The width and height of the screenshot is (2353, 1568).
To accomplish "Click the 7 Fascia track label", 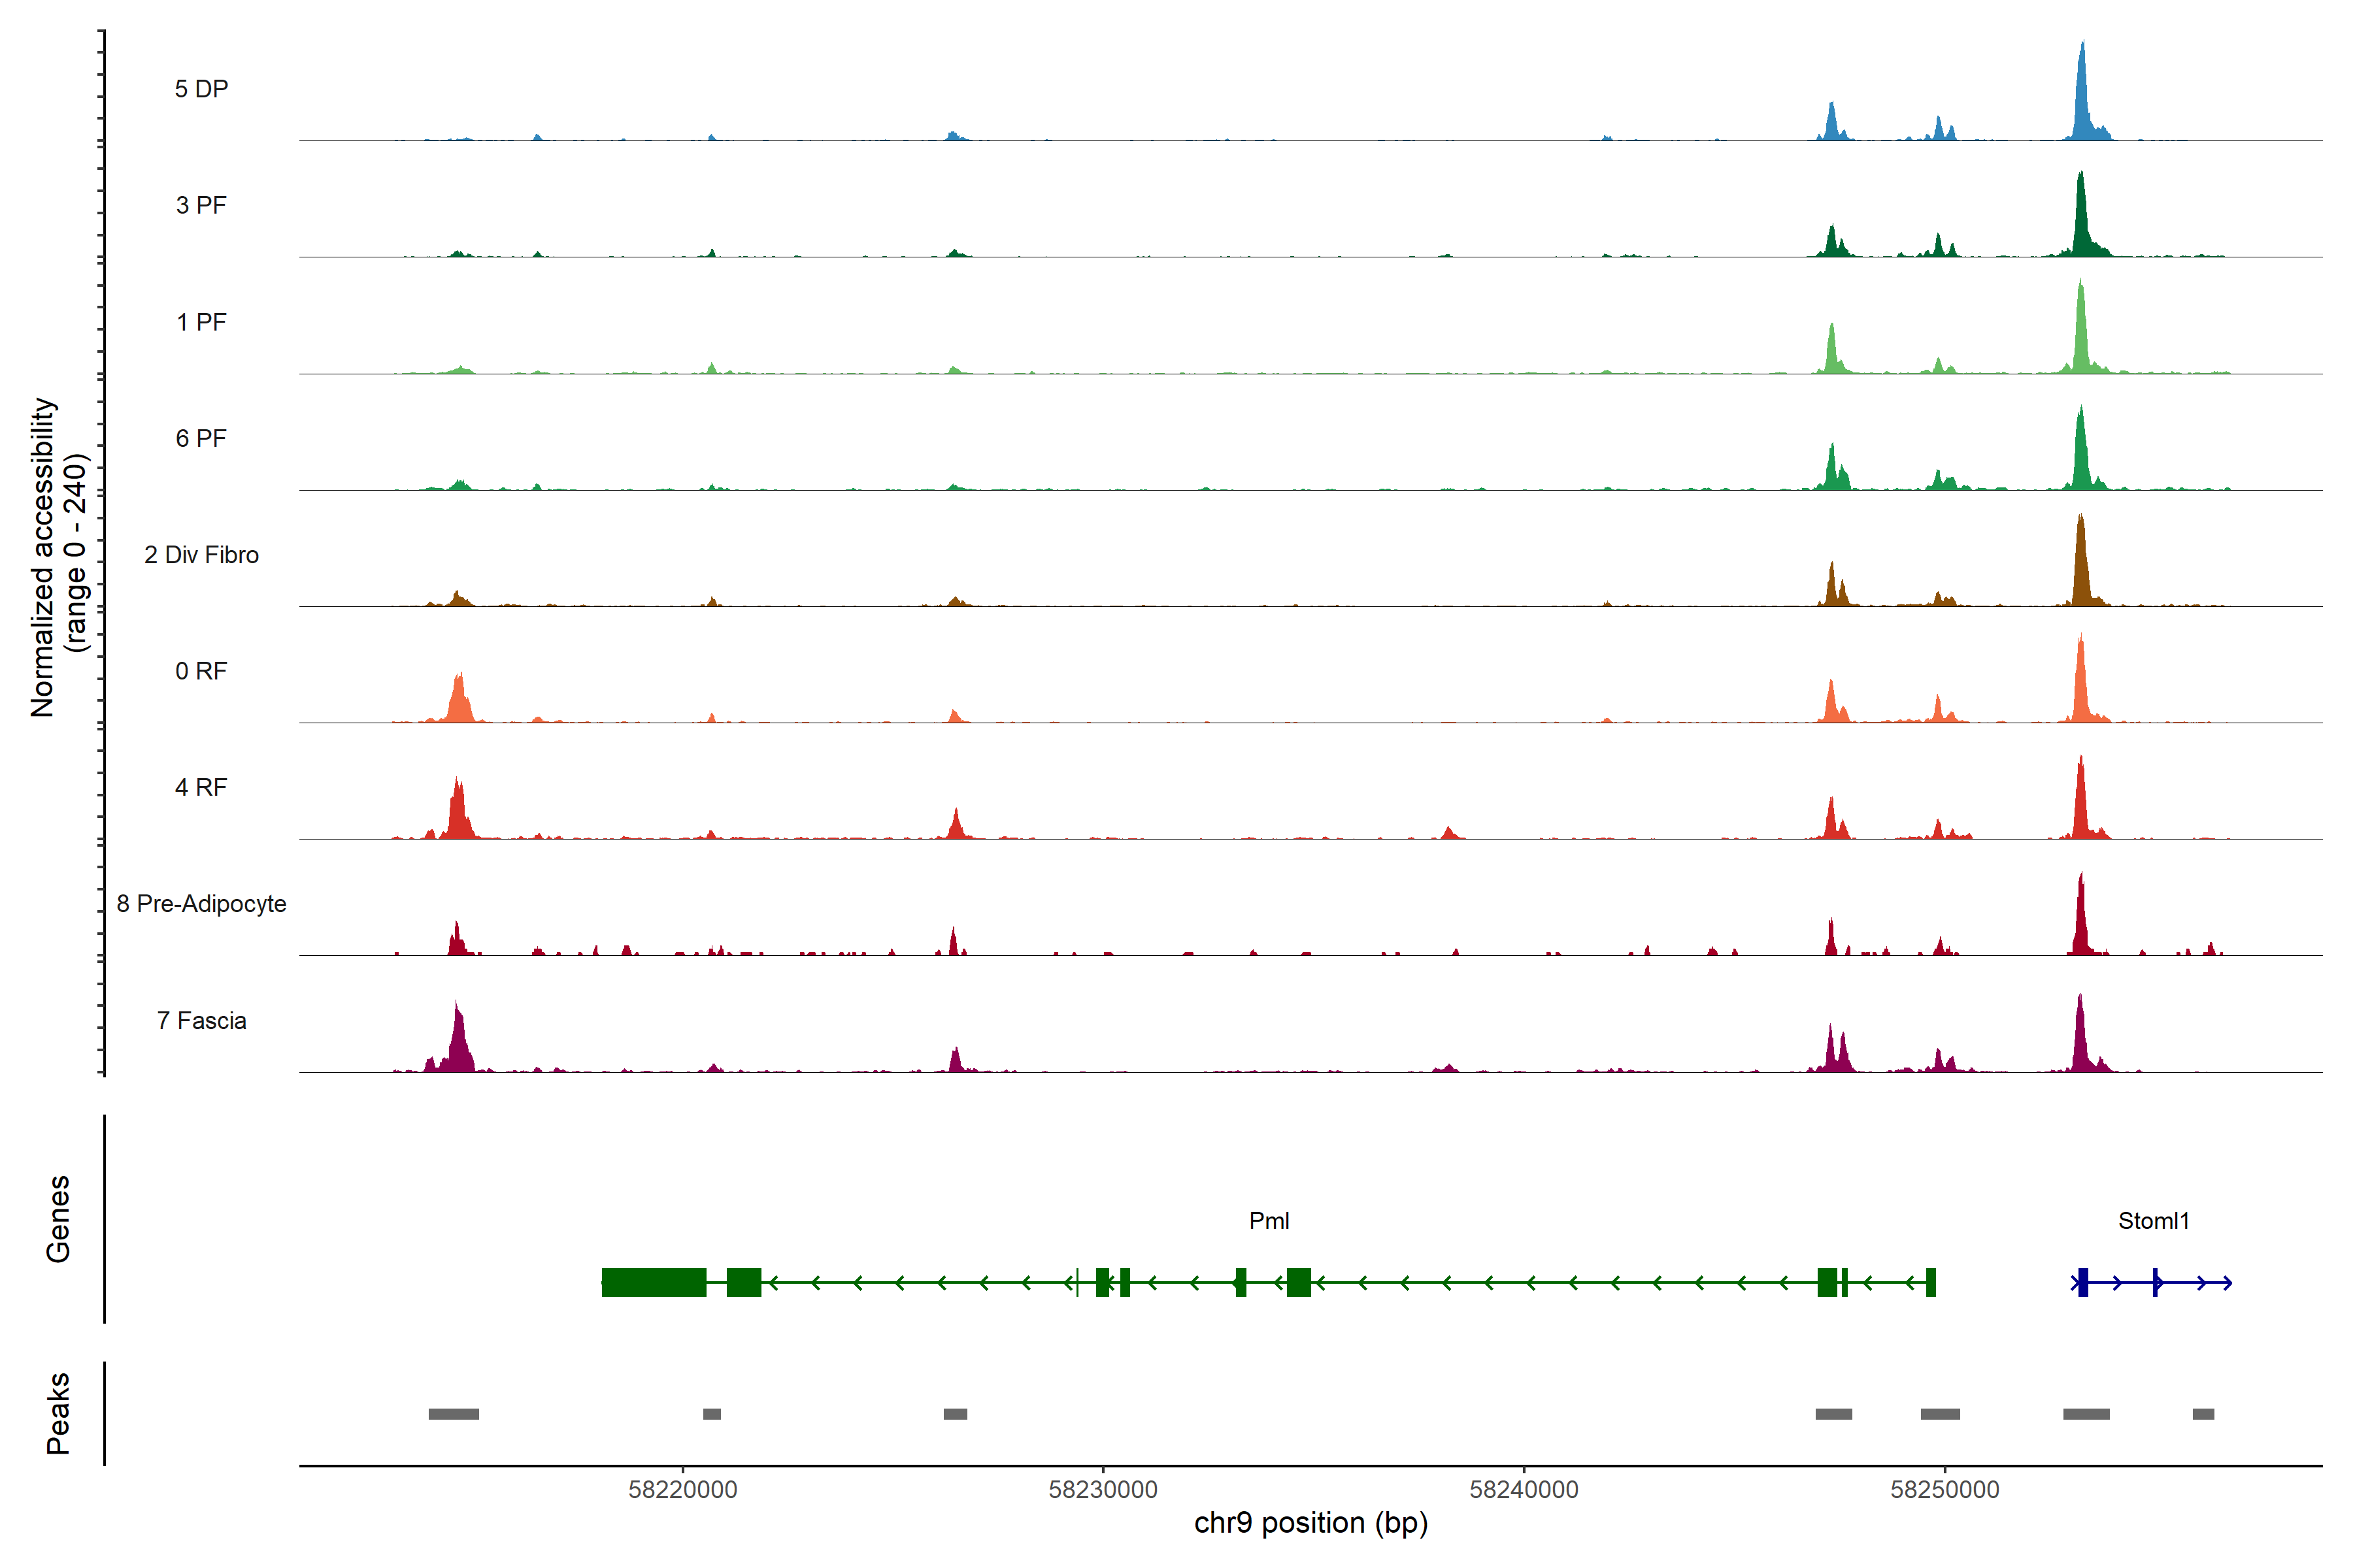I will pyautogui.click(x=201, y=1020).
